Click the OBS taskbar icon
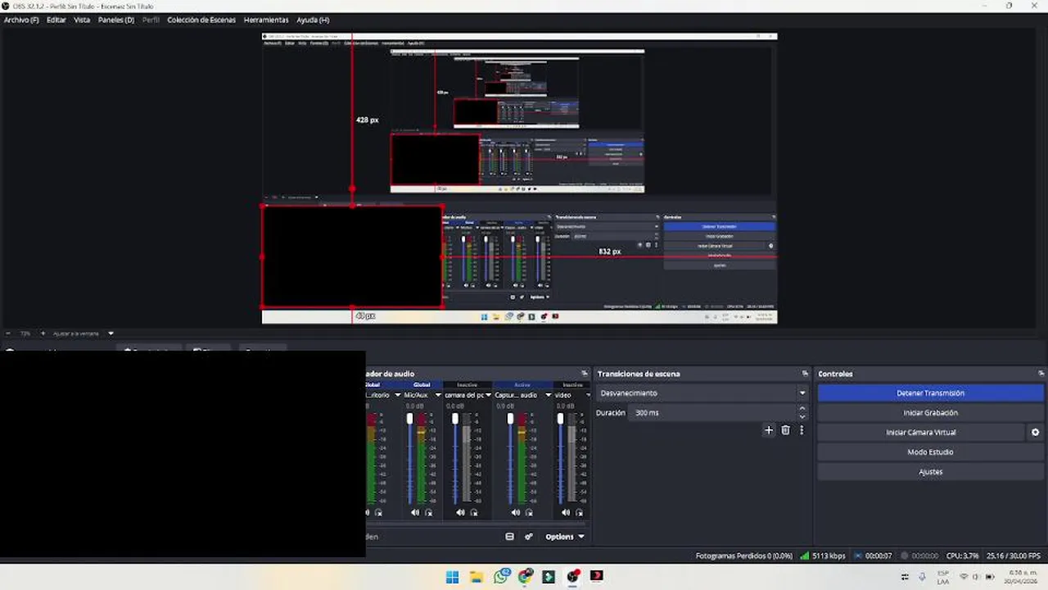Viewport: 1048px width, 590px height. (573, 577)
